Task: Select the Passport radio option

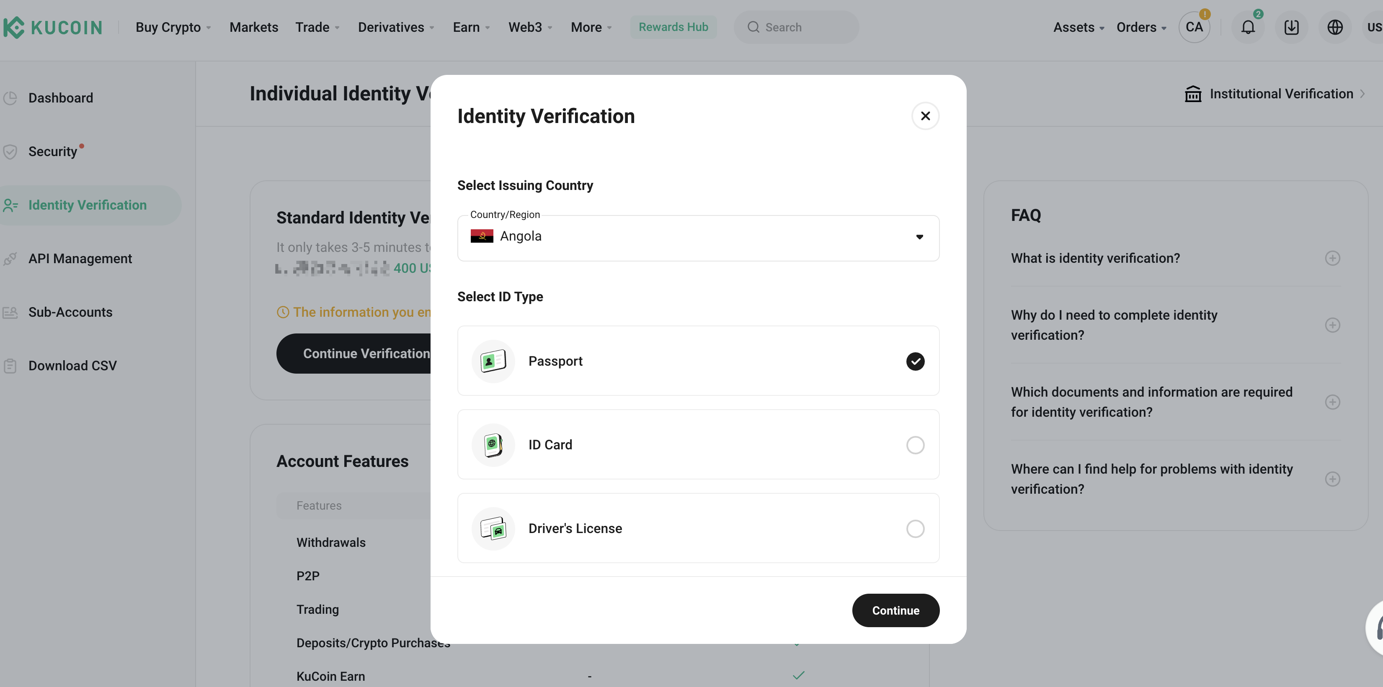Action: 915,361
